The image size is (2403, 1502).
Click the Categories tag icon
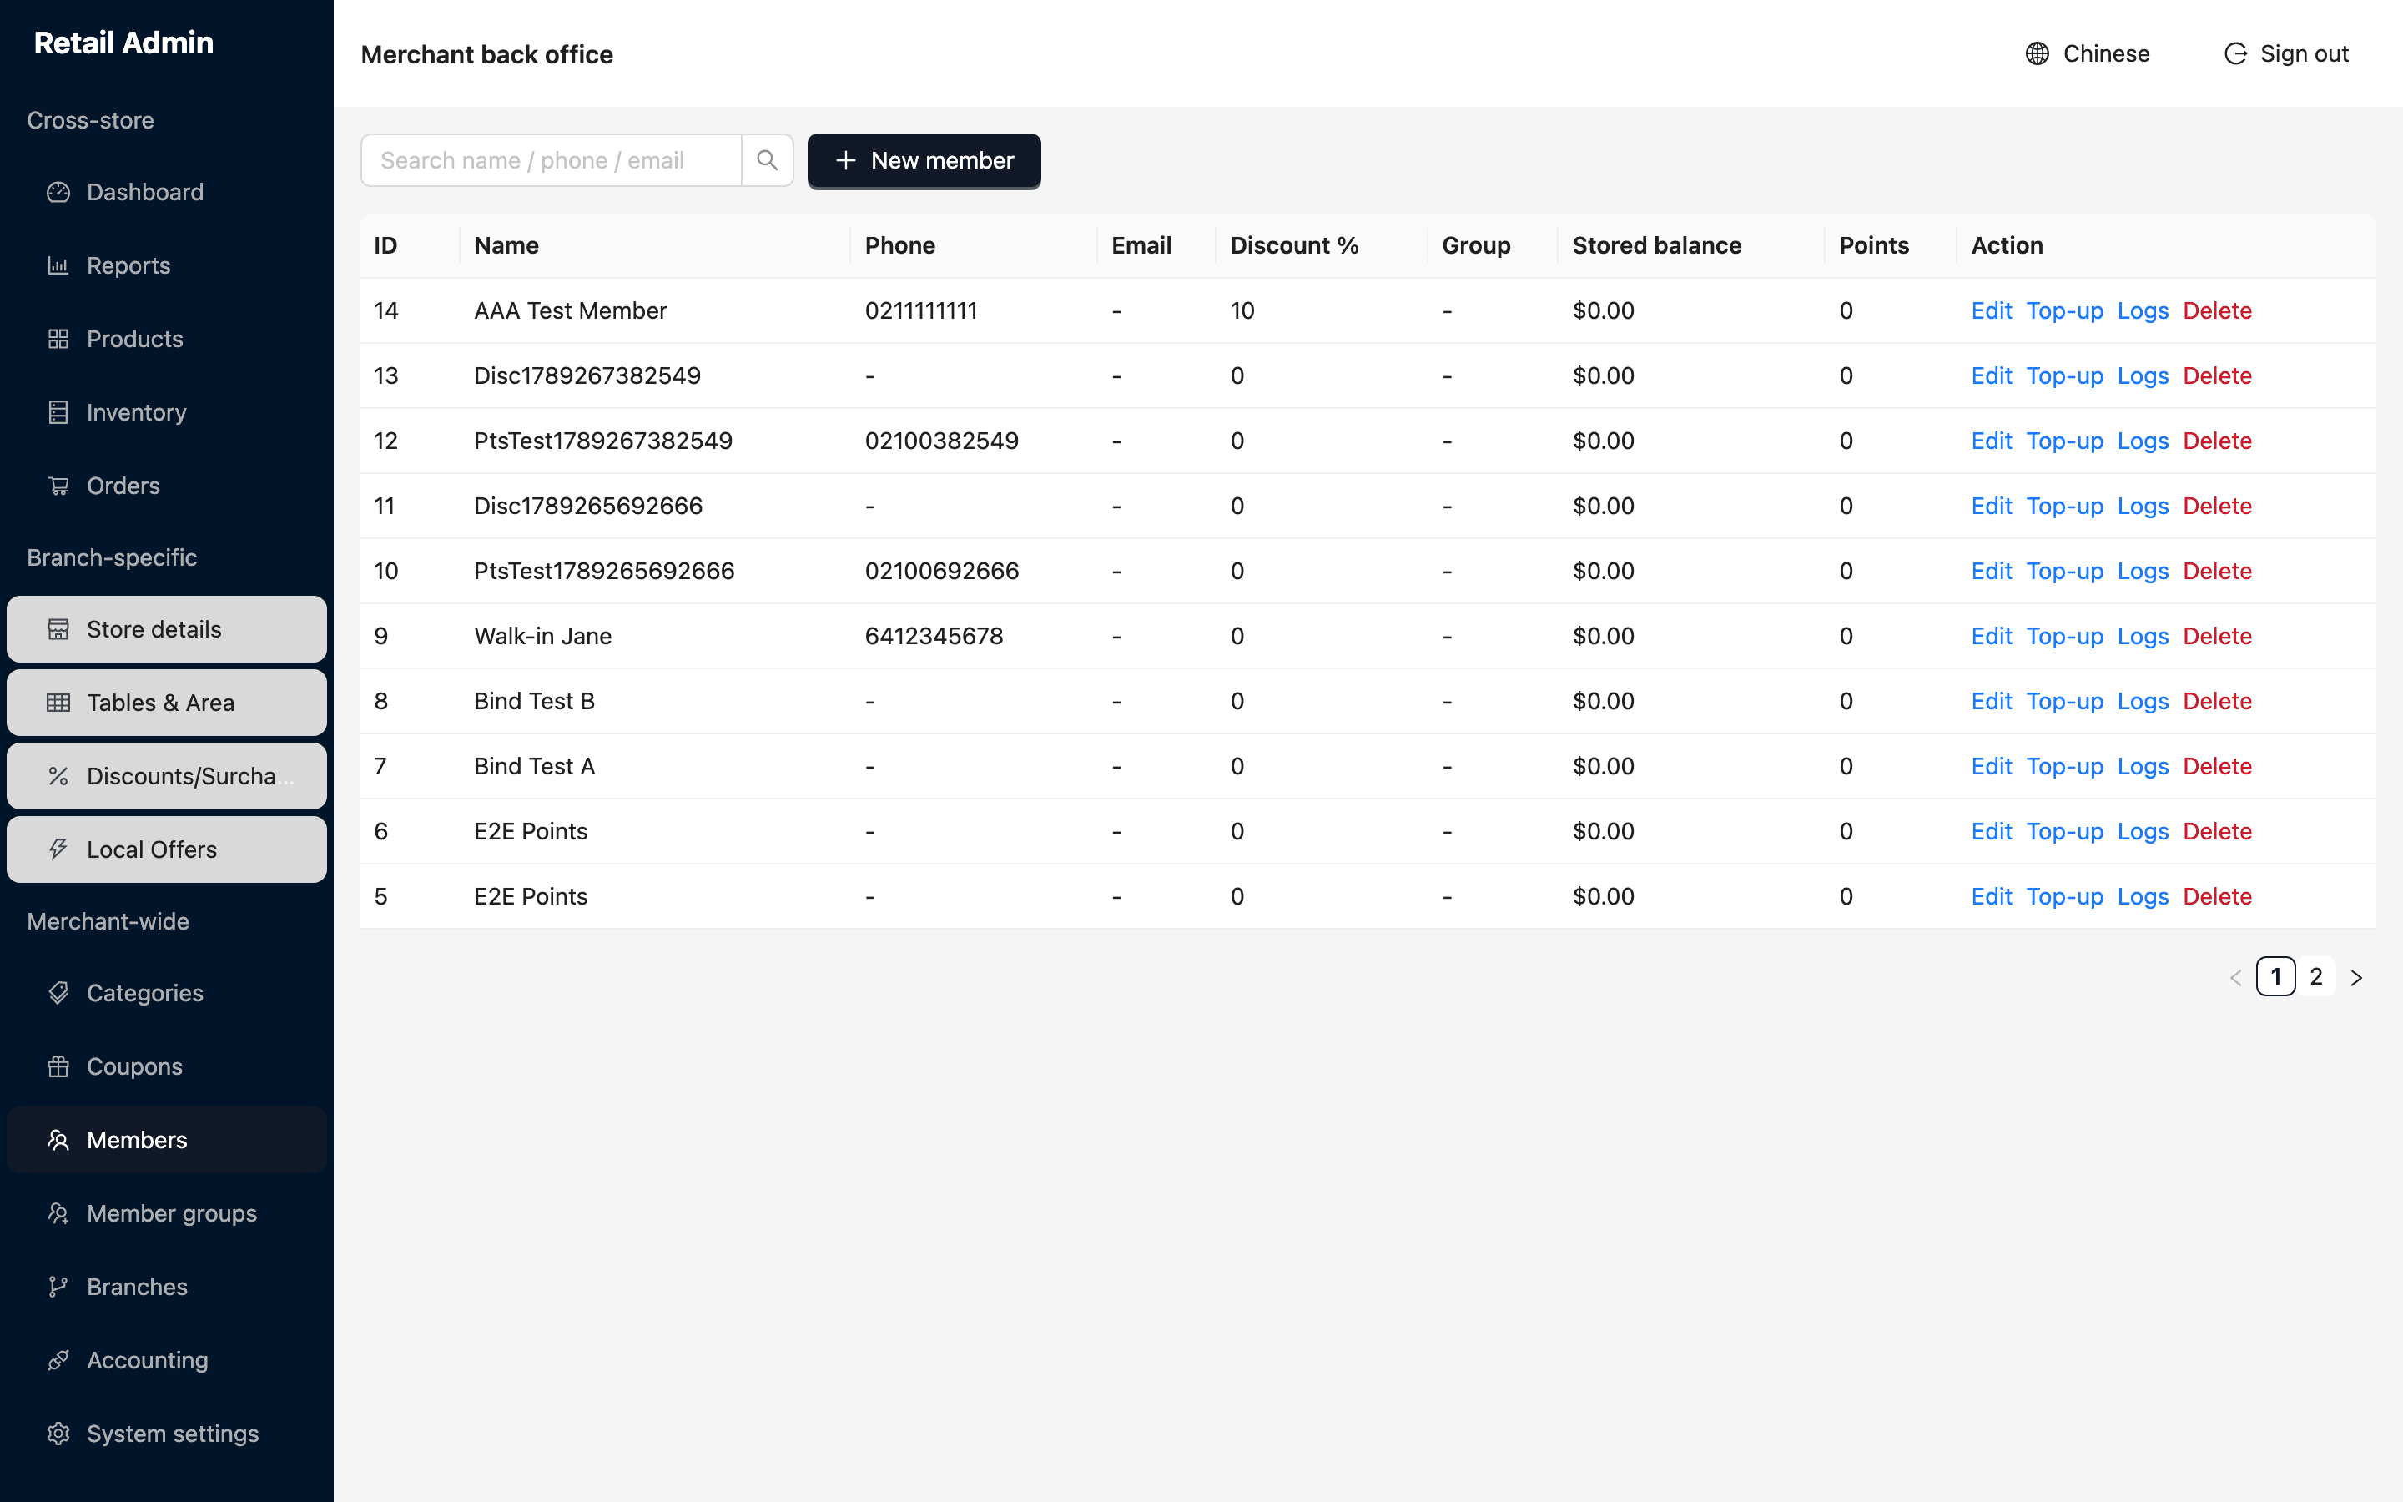coord(58,992)
